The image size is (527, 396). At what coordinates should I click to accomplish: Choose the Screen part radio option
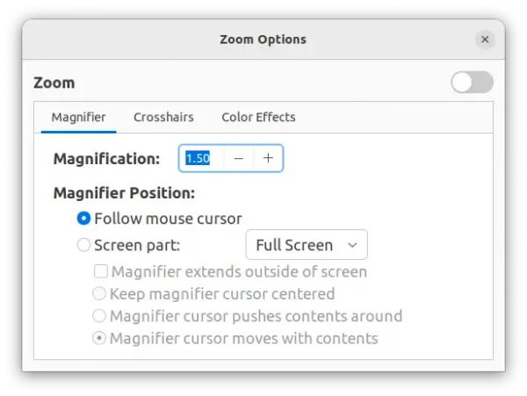pos(83,245)
